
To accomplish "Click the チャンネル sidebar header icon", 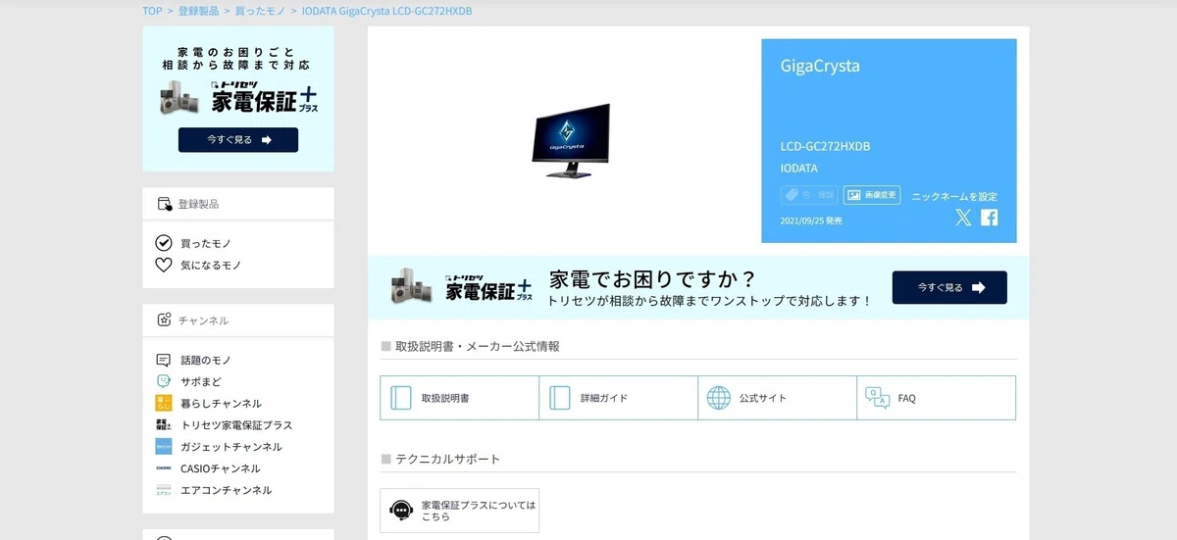I will tap(164, 319).
